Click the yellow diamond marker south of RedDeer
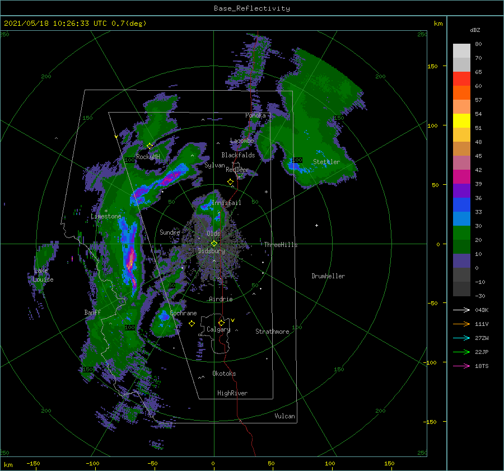 230,182
